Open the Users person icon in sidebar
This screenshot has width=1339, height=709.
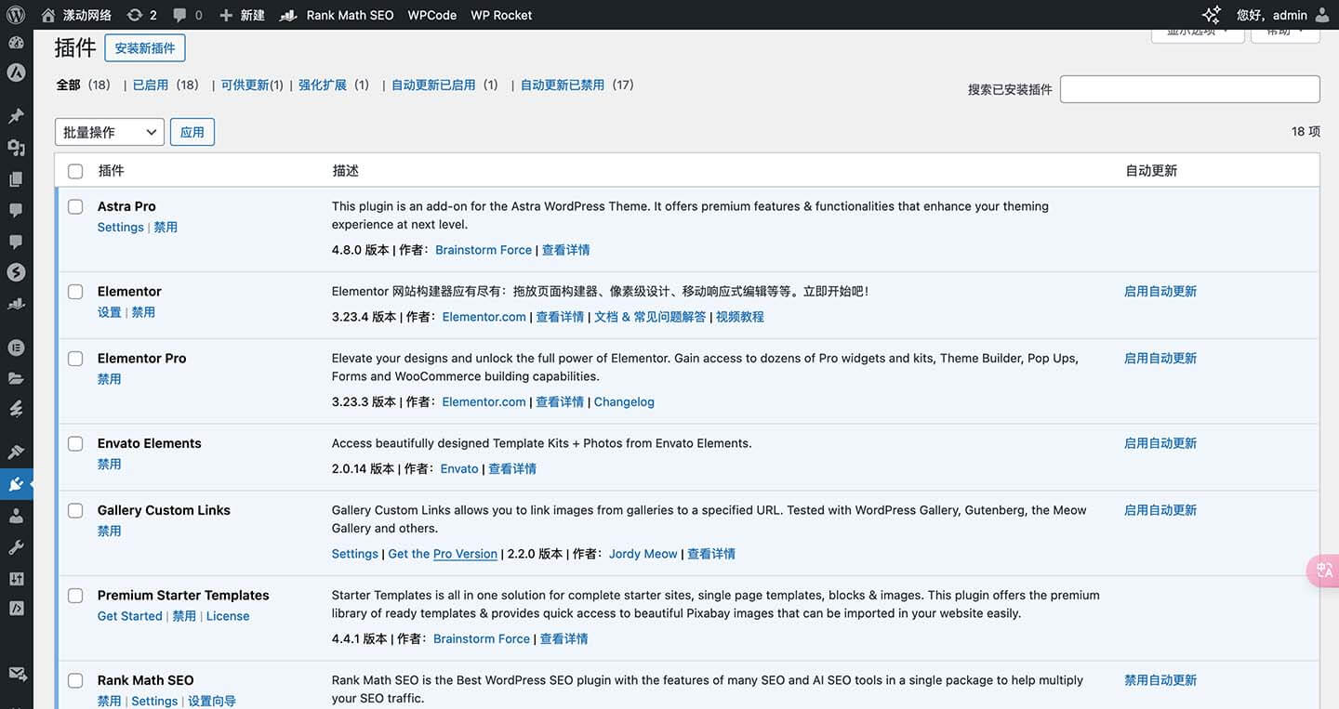click(x=16, y=516)
